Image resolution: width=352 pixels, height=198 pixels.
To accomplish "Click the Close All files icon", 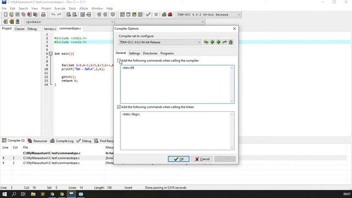I will [x=35, y=15].
